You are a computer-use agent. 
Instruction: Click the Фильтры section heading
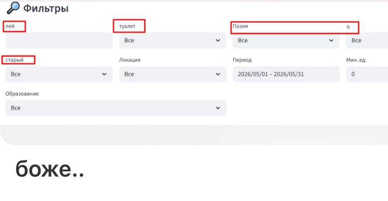(x=46, y=8)
